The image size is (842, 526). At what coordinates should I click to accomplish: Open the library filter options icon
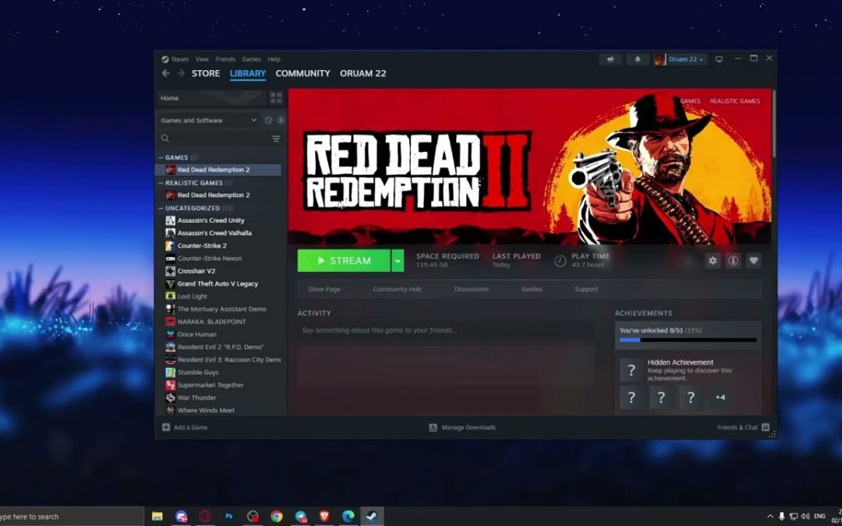(x=277, y=138)
